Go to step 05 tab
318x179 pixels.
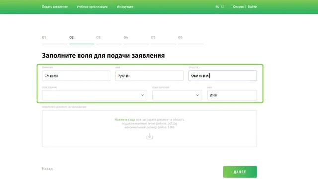click(x=163, y=39)
